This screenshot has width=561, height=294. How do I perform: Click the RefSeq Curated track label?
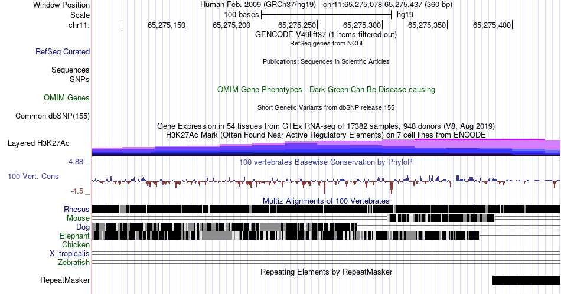63,51
